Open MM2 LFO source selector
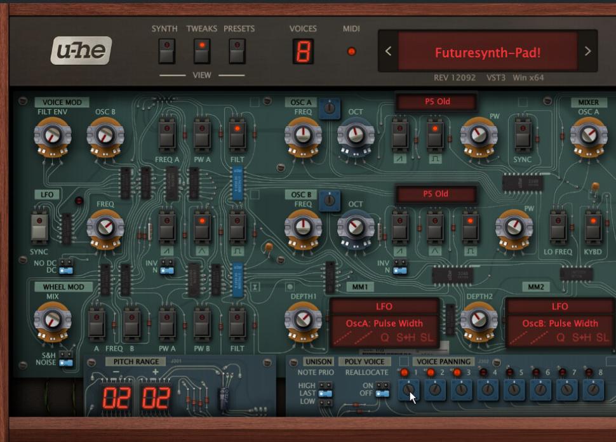616x442 pixels. [560, 307]
